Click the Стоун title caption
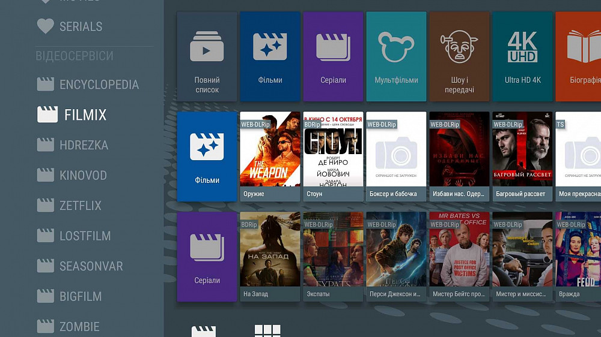 314,194
